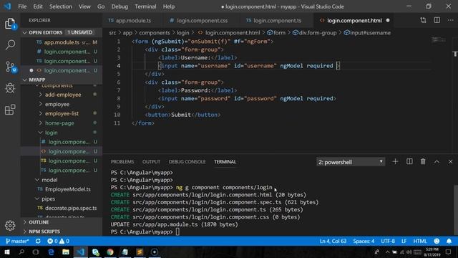The width and height of the screenshot is (458, 258).
Task: Kill the terminal with trash icon
Action: pyautogui.click(x=423, y=161)
